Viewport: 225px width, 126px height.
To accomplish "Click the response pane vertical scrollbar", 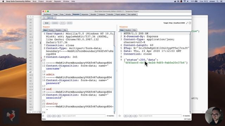I will click(191, 73).
